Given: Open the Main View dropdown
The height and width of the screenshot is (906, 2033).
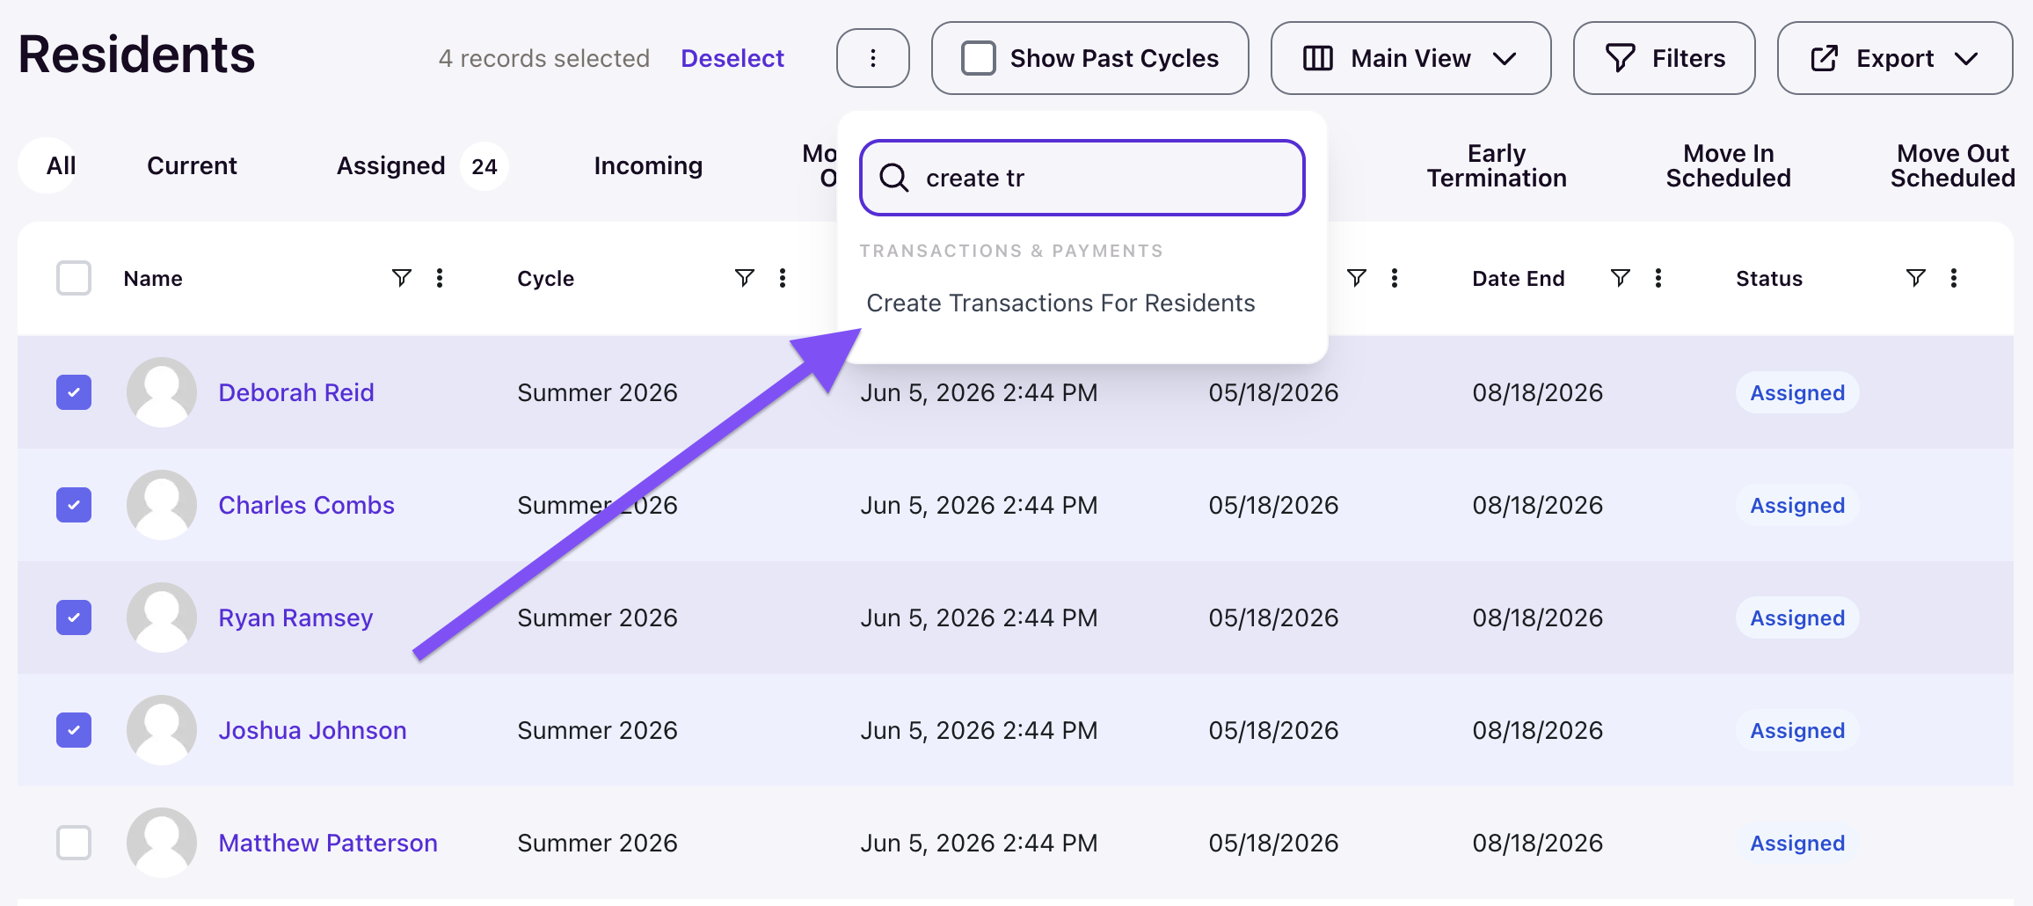Looking at the screenshot, I should point(1410,58).
